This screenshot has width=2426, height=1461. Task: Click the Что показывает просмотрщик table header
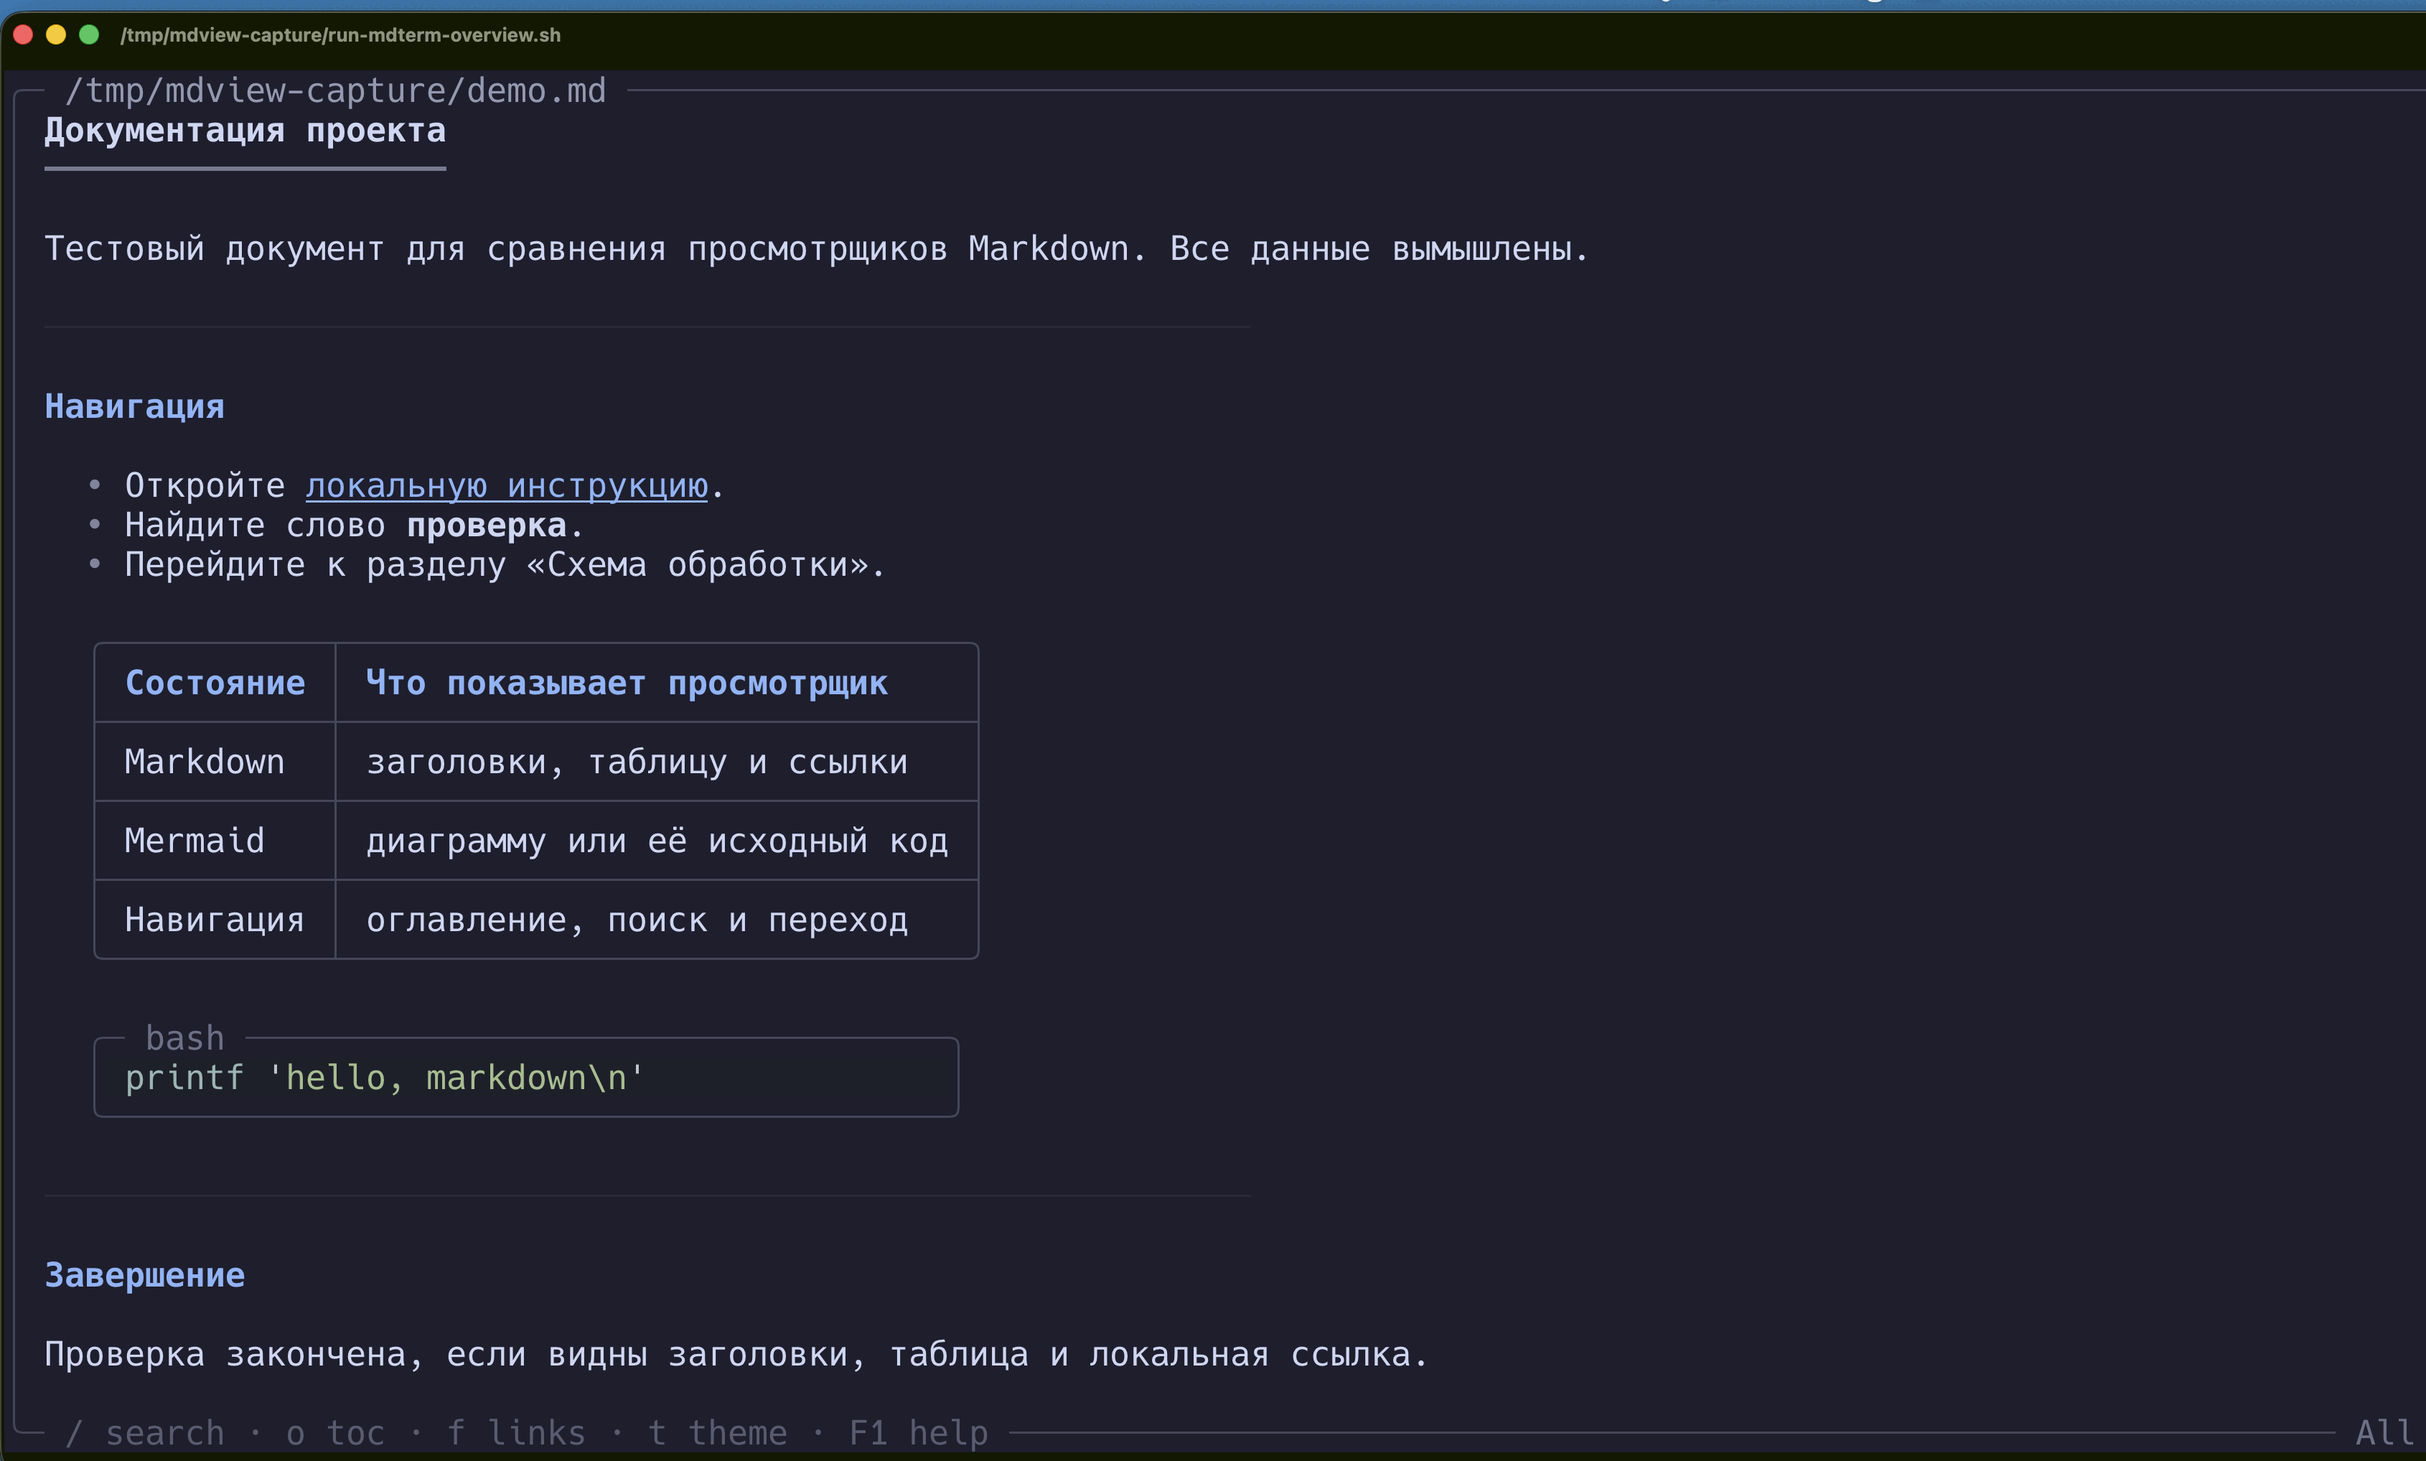(627, 683)
